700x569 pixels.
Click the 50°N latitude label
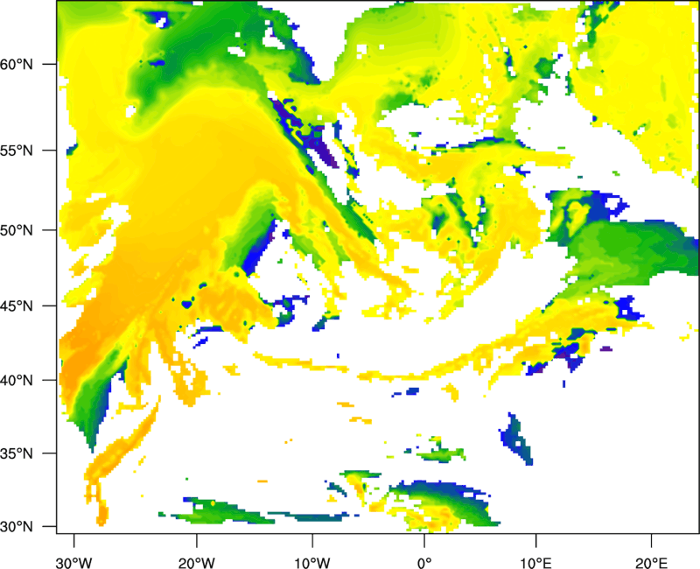click(17, 230)
